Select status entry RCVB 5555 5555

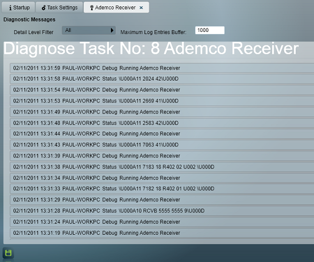pos(162,211)
